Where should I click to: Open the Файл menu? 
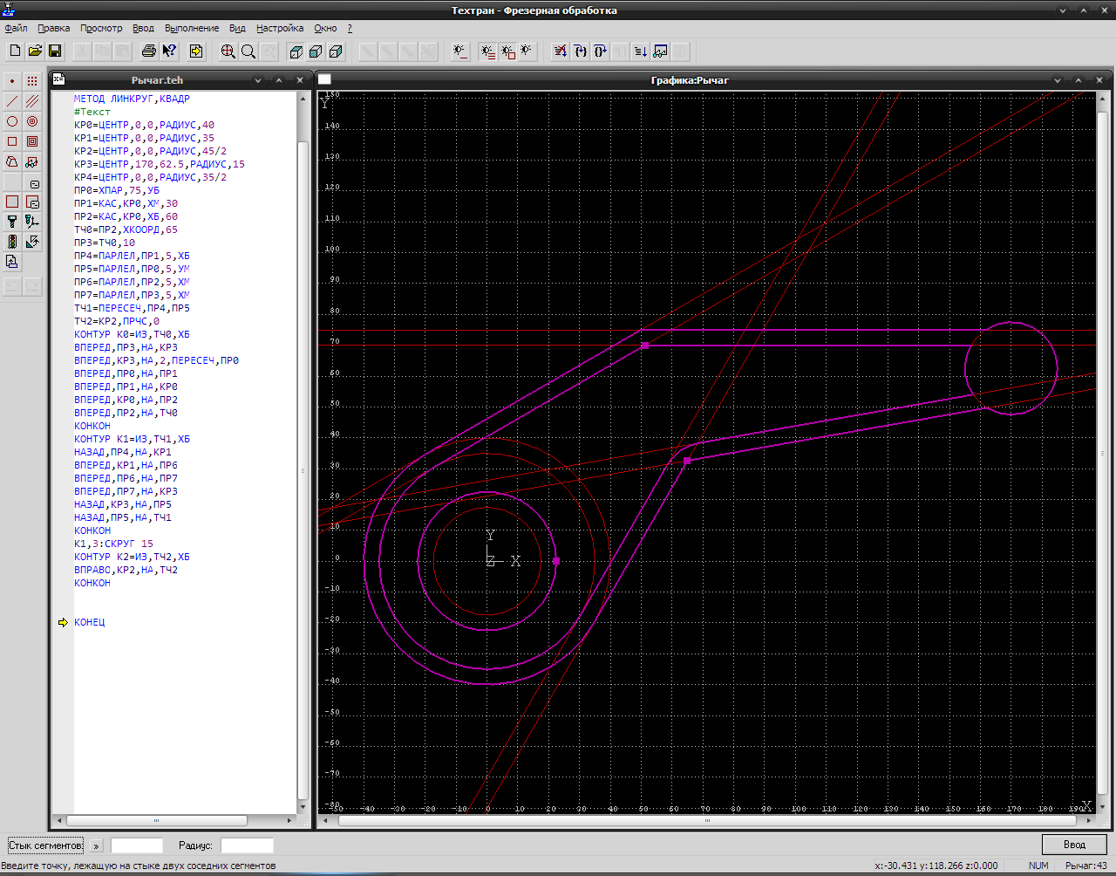[16, 28]
